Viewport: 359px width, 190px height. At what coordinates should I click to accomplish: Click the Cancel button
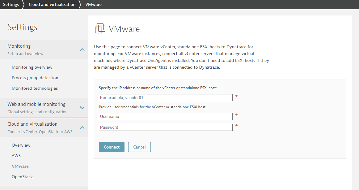click(139, 147)
